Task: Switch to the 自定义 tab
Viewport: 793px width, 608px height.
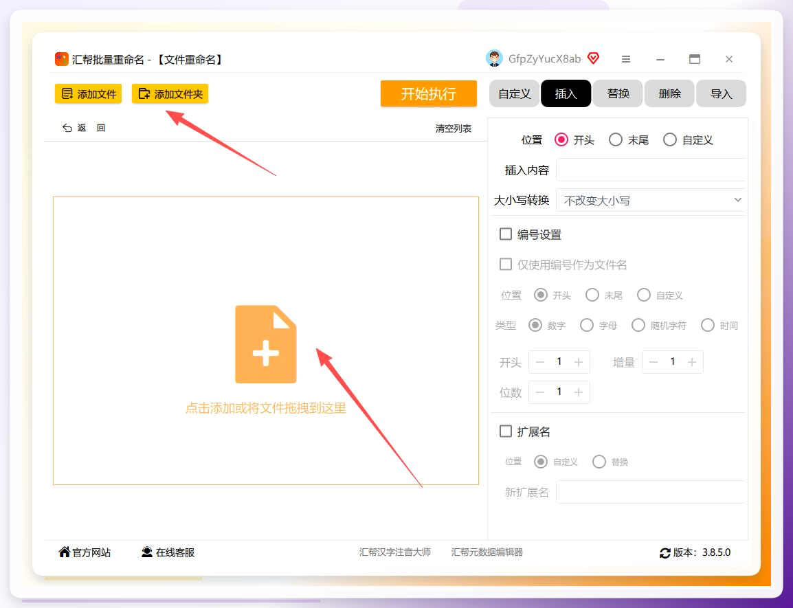Action: click(514, 93)
